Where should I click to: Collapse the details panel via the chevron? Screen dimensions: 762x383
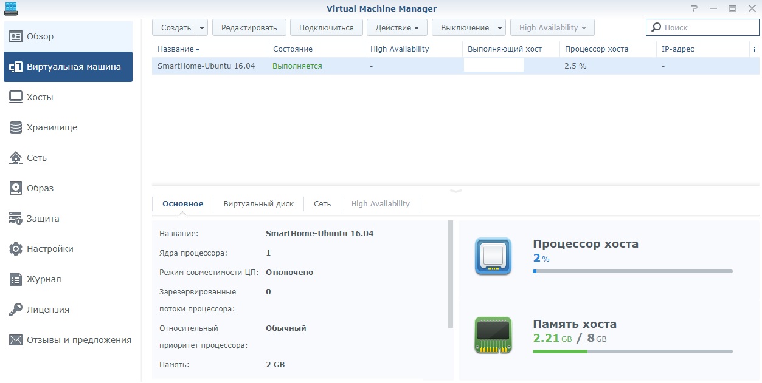click(455, 190)
